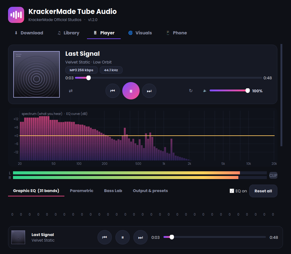The height and width of the screenshot is (254, 291).
Task: Open the Download tab
Action: [29, 33]
